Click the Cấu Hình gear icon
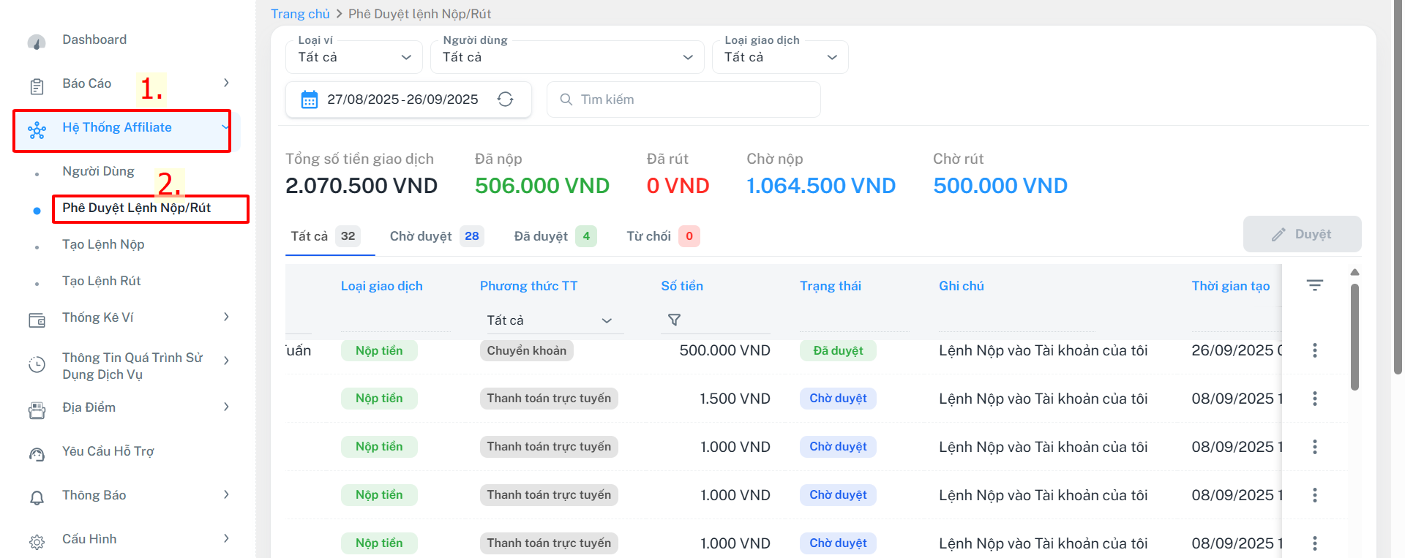Image resolution: width=1405 pixels, height=558 pixels. tap(37, 541)
